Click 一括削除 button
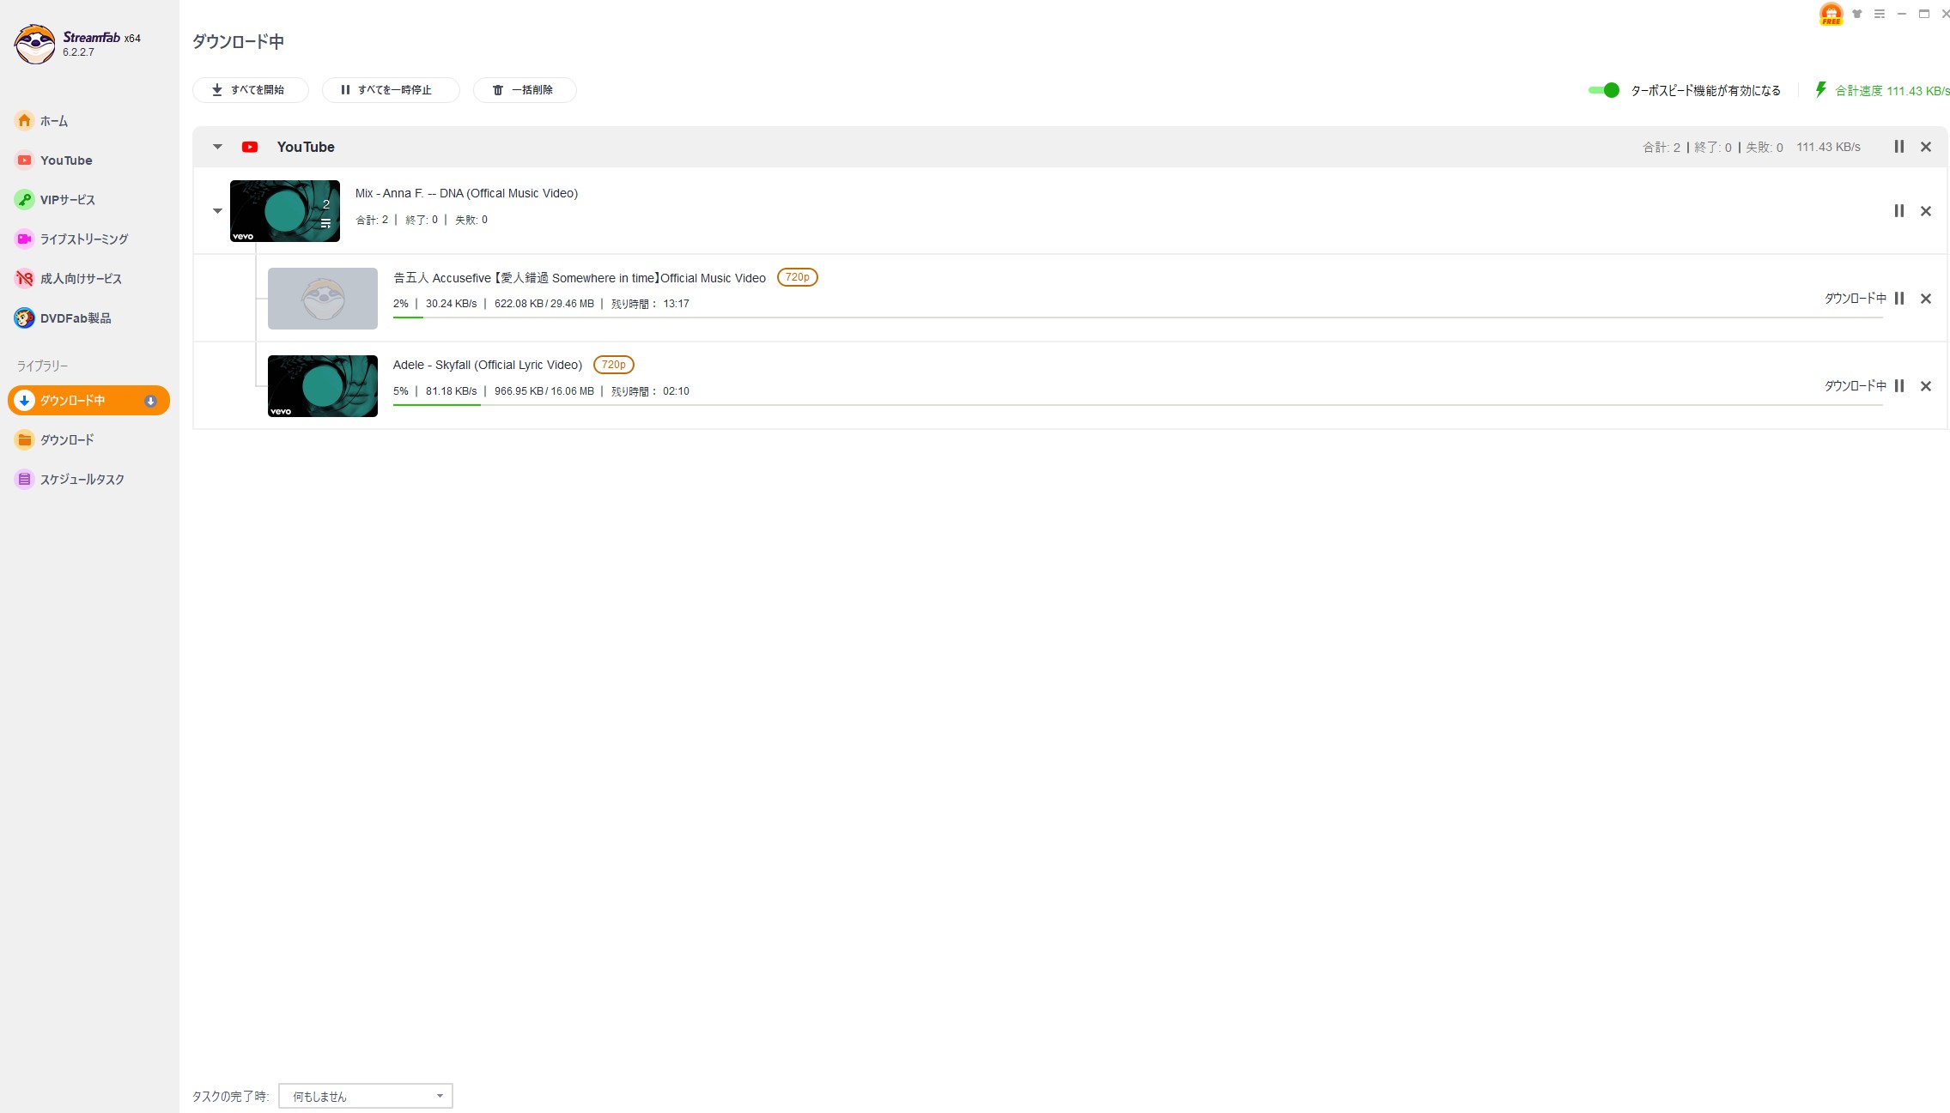This screenshot has height=1113, width=1950. (525, 90)
